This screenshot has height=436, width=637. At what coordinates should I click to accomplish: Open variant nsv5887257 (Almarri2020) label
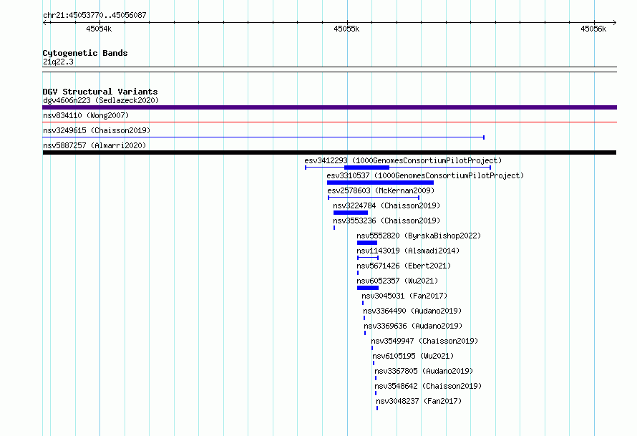(x=94, y=145)
